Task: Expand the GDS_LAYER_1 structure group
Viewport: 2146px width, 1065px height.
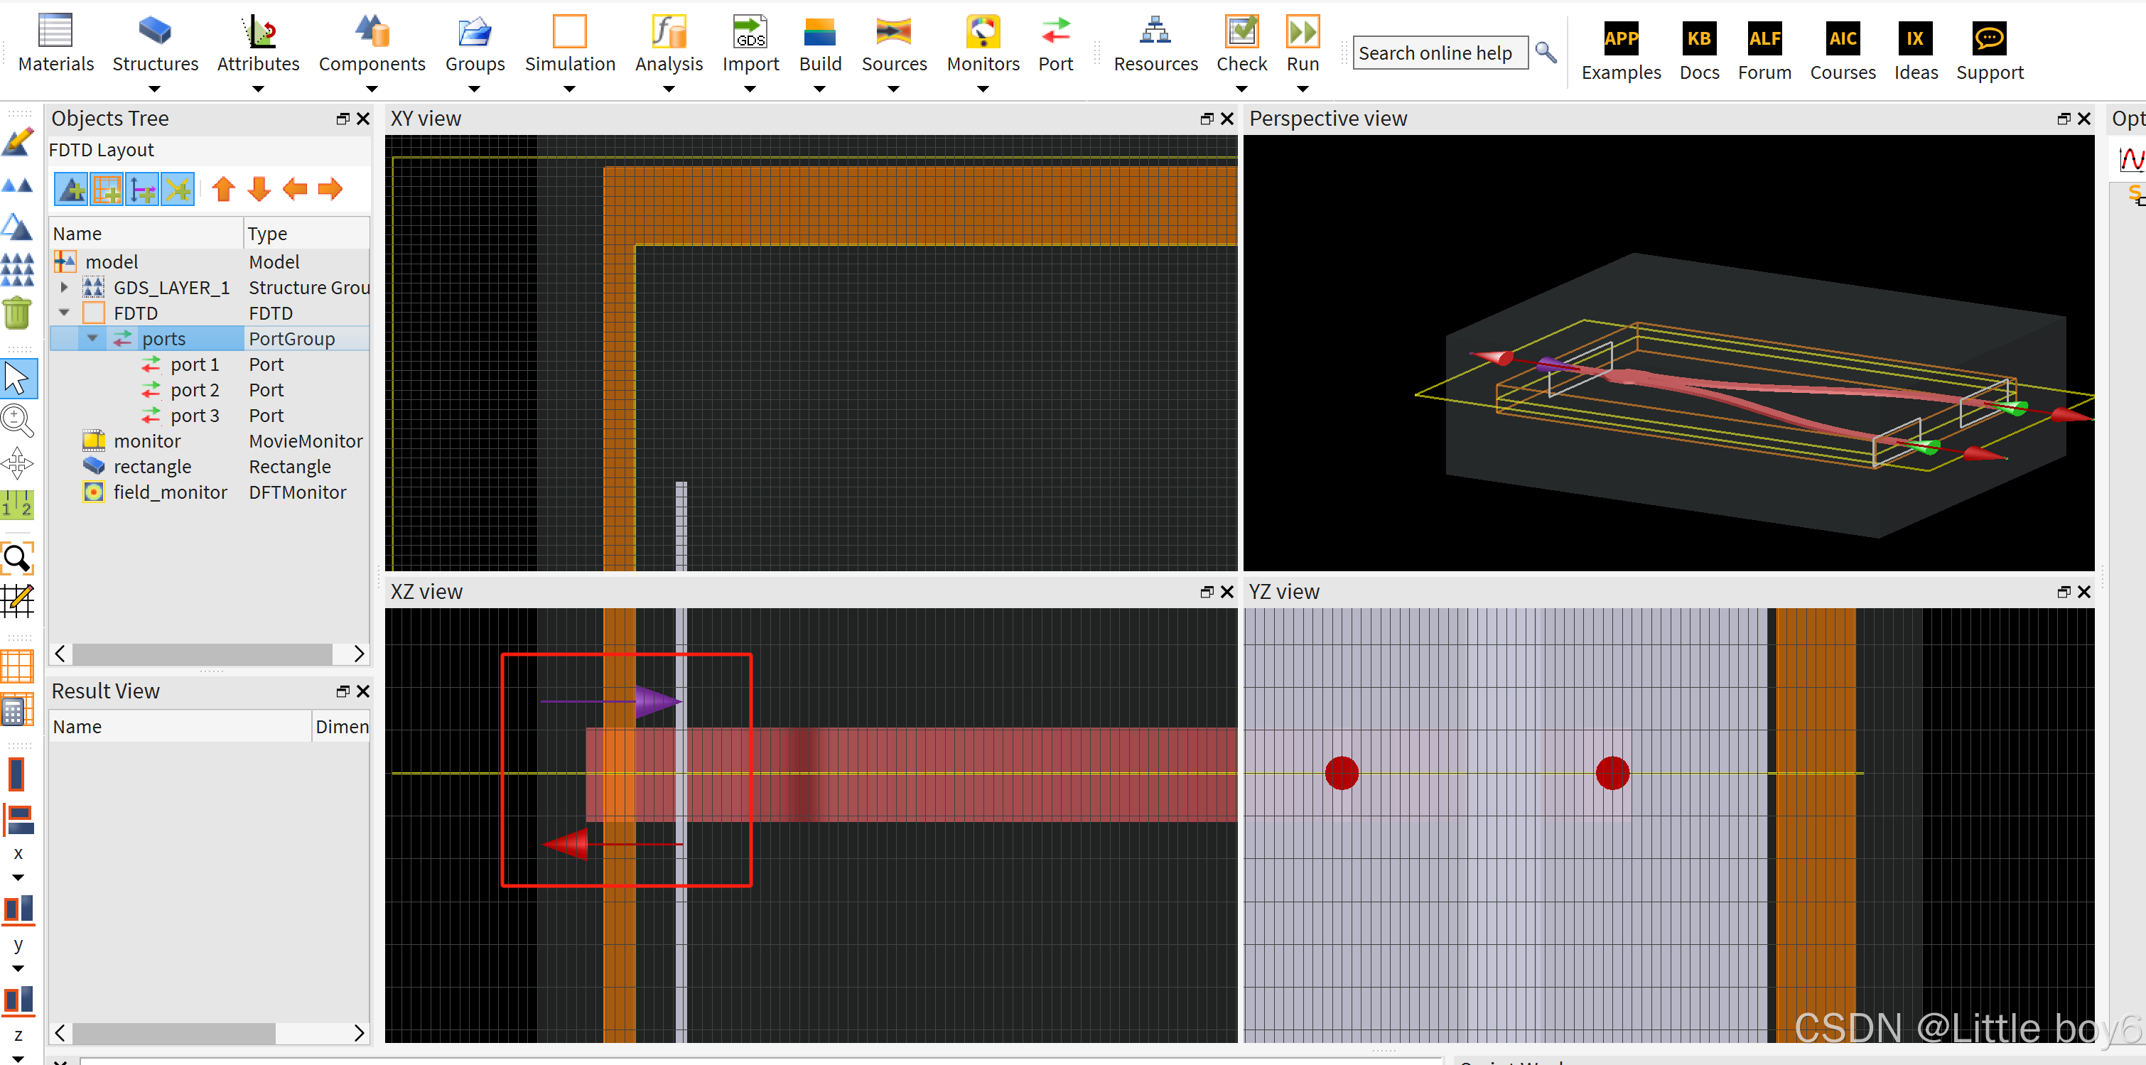Action: coord(64,287)
